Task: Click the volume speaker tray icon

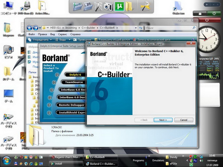Action: [201, 161]
